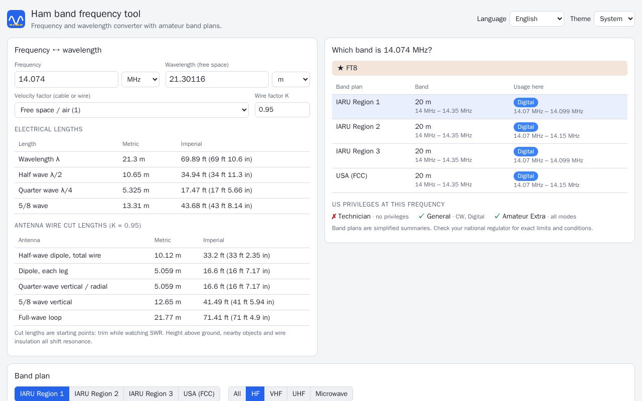Image resolution: width=642 pixels, height=401 pixels.
Task: Click the FT8 starred frequency banner
Action: coord(479,68)
